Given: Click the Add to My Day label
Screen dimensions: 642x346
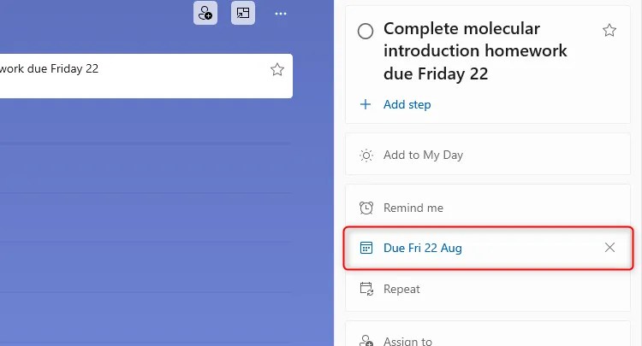Looking at the screenshot, I should click(423, 155).
